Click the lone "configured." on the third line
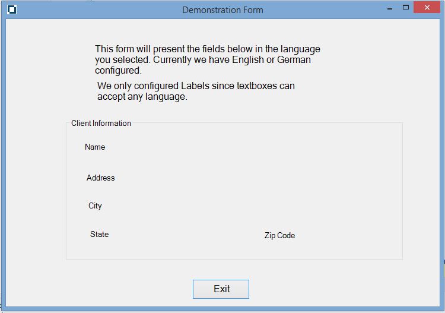445x313 pixels. click(118, 71)
